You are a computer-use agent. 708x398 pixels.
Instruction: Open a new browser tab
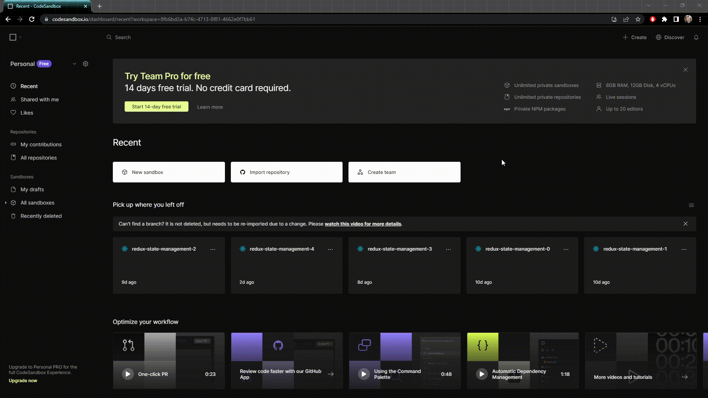(100, 6)
